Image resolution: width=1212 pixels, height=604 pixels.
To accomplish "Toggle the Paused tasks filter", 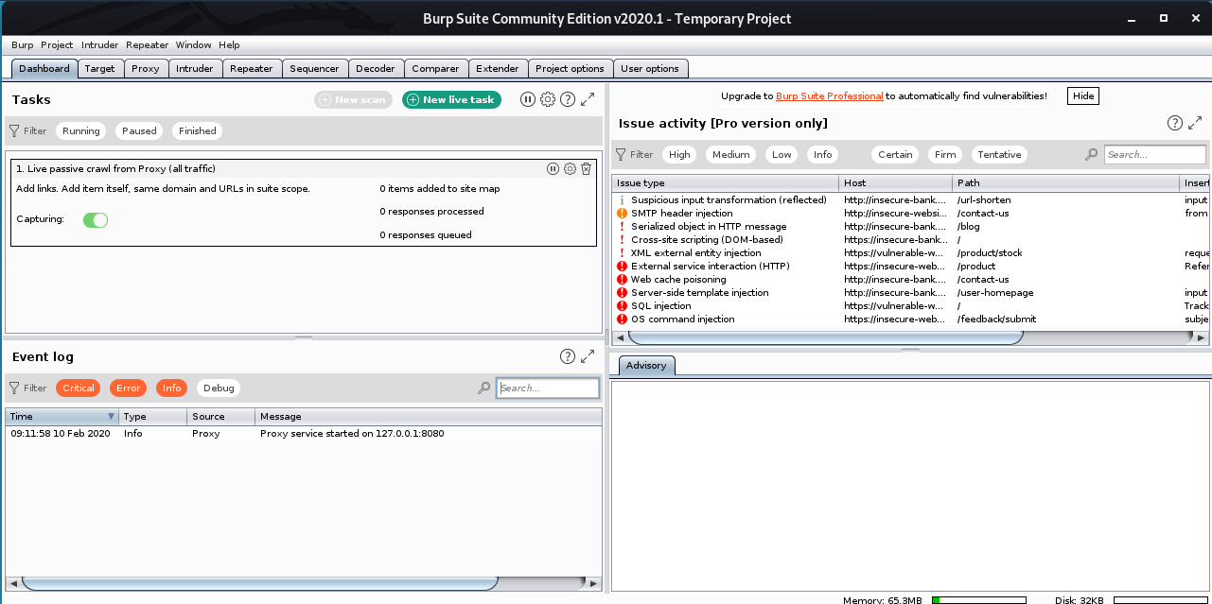I will click(x=139, y=131).
